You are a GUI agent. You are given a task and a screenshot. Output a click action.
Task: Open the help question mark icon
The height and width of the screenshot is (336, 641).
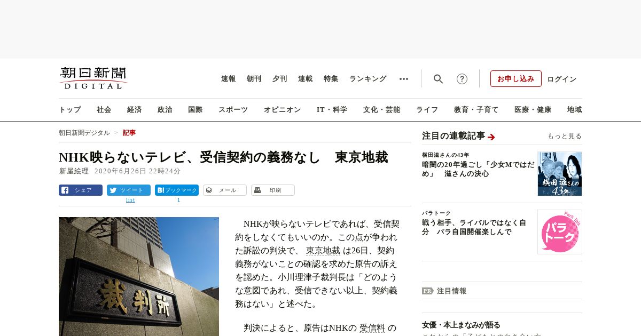[462, 79]
